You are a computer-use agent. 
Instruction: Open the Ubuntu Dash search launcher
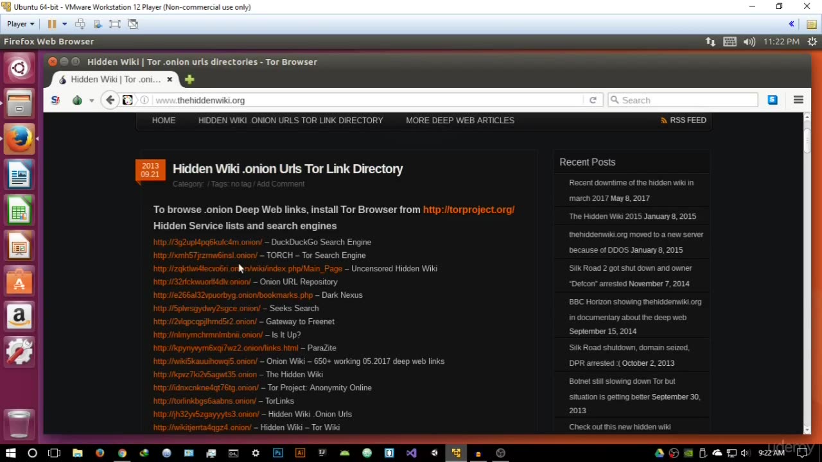[x=19, y=69]
